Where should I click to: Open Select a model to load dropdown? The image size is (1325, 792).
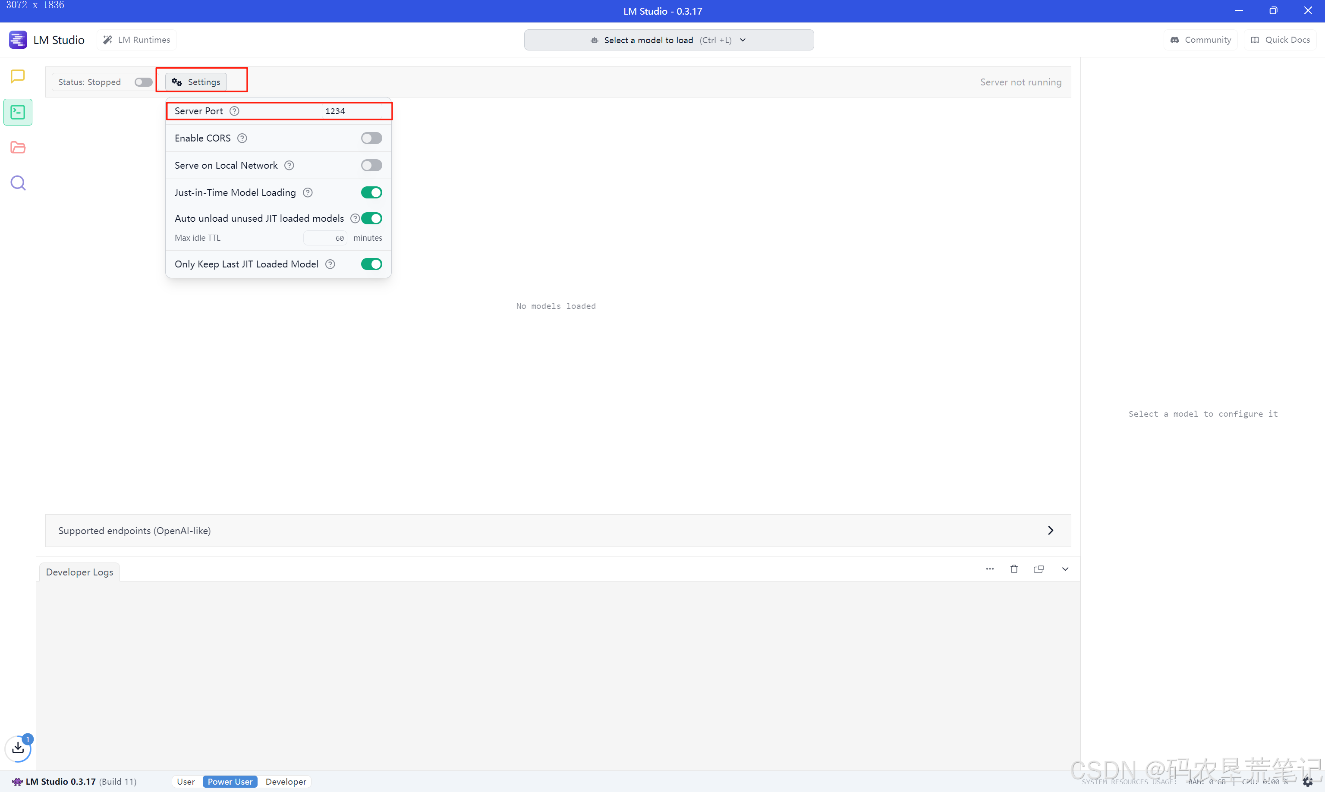click(x=668, y=40)
